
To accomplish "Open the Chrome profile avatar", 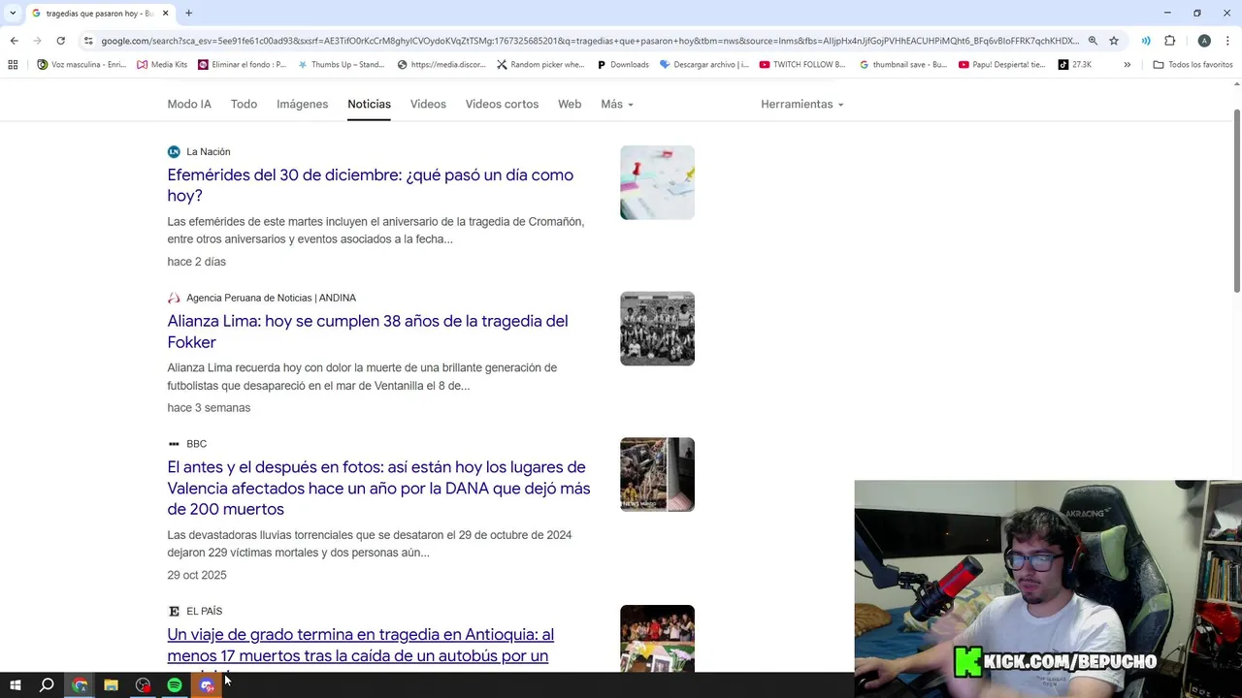I will pyautogui.click(x=1204, y=41).
